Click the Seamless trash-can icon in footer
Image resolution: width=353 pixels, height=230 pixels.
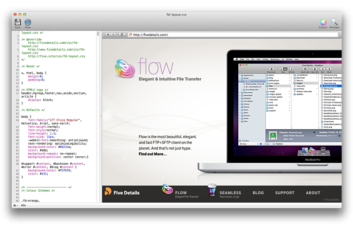click(213, 191)
